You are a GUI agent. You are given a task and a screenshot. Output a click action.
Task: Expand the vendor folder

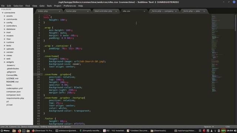pos(5,52)
